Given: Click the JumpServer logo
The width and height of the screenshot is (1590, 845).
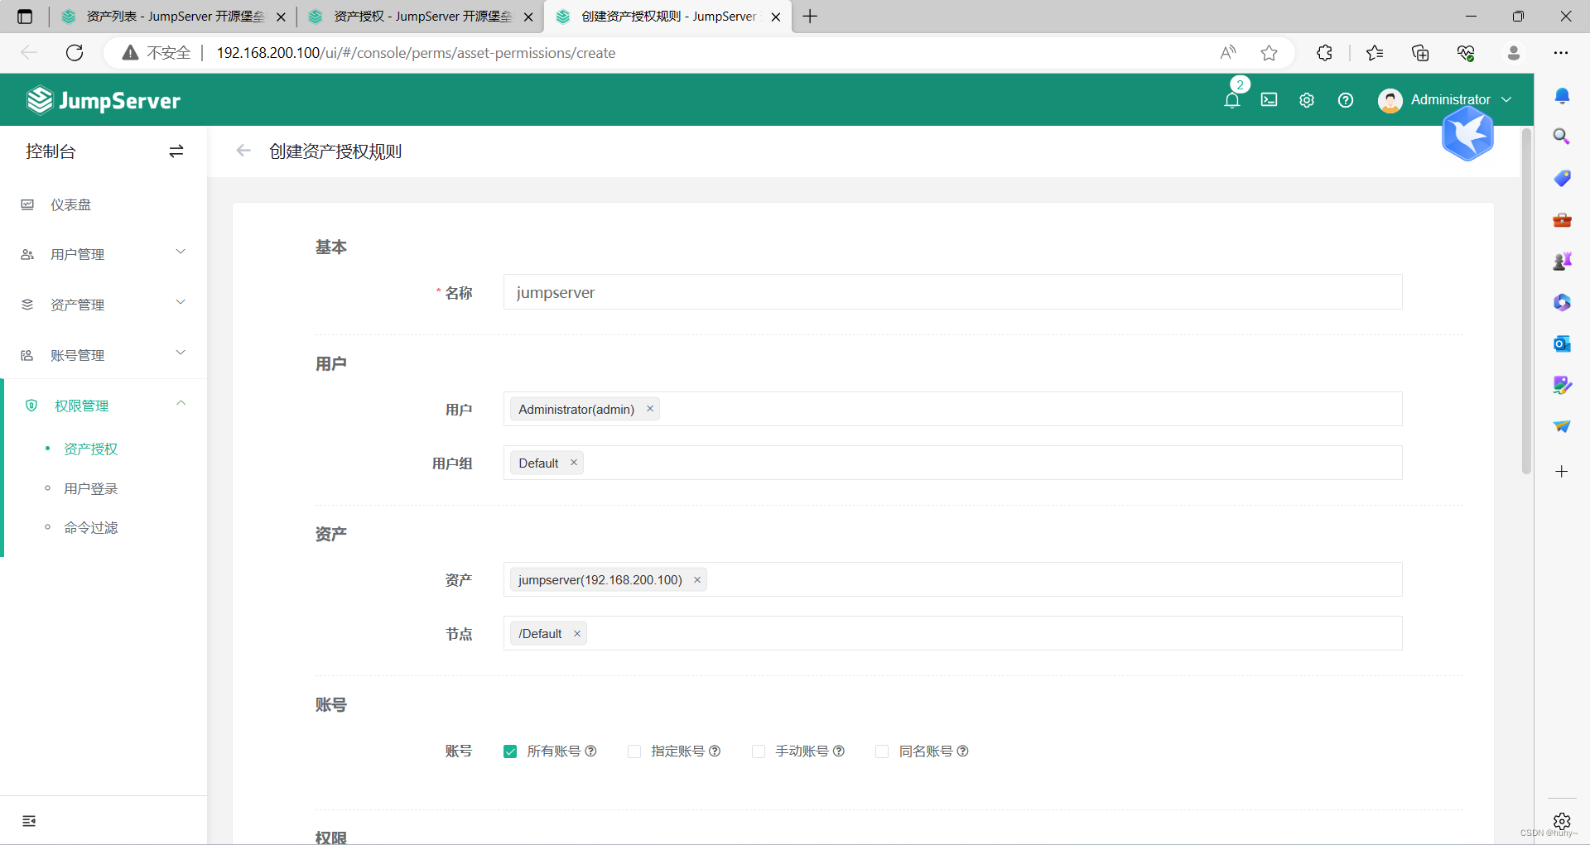Looking at the screenshot, I should 104,100.
